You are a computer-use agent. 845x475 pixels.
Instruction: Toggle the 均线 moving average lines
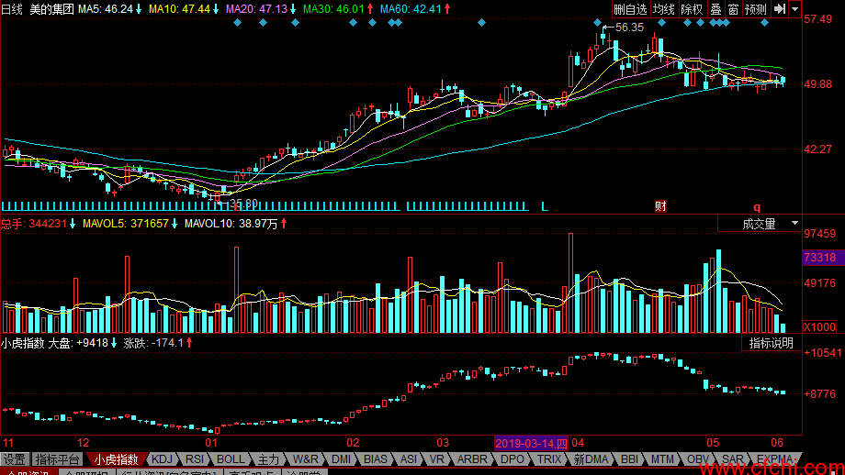tap(663, 9)
